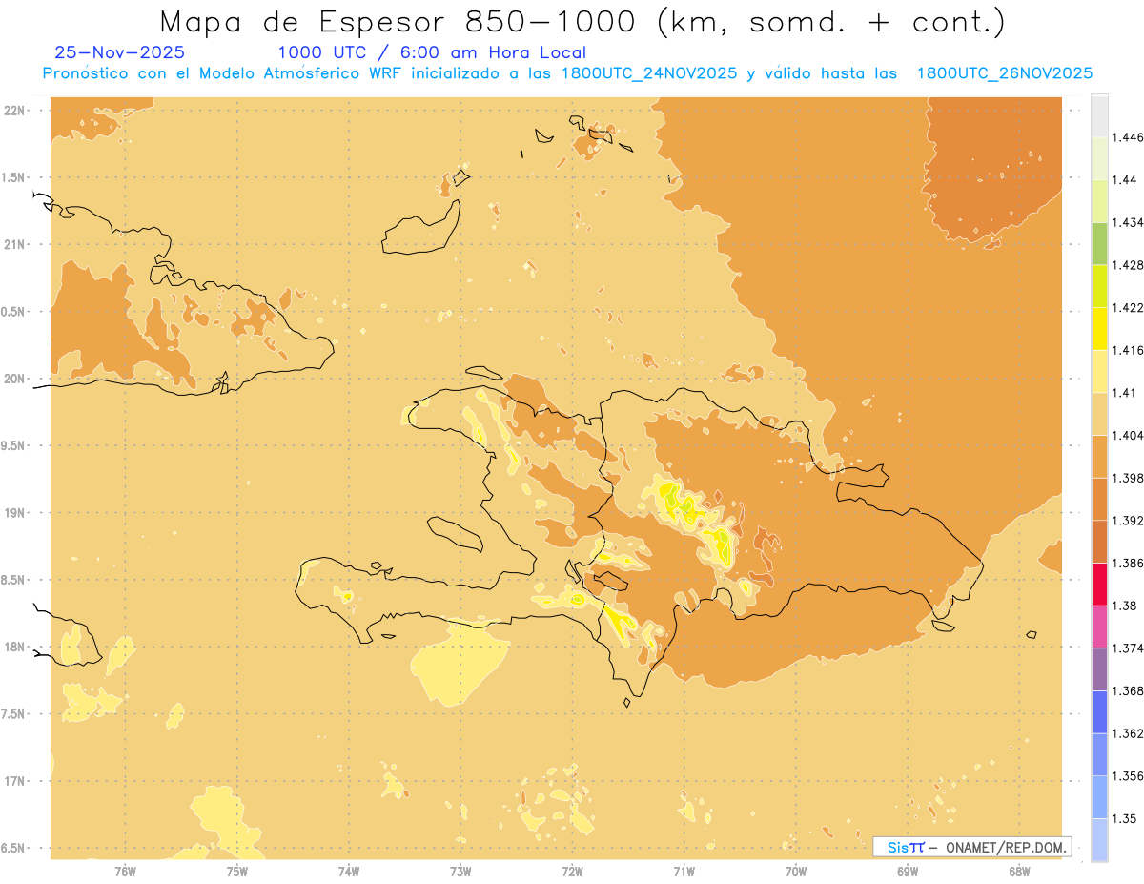Click the 71W longitude axis label

[x=684, y=871]
